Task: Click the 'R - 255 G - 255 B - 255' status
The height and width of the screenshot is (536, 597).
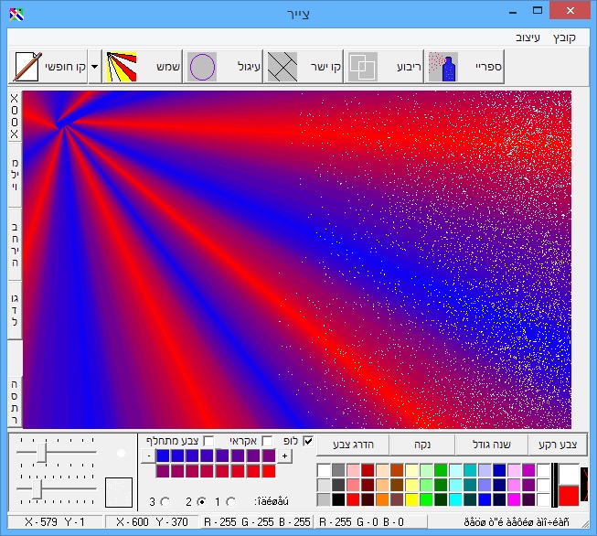Action: click(x=257, y=522)
